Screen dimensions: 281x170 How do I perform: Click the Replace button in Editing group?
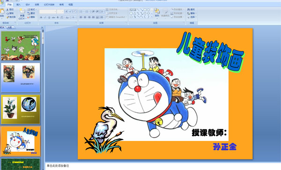[192, 14]
